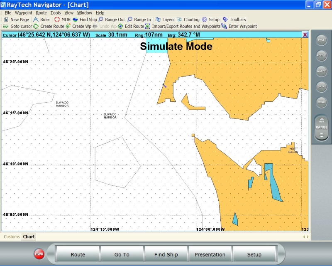Image resolution: width=332 pixels, height=266 pixels.
Task: Click the 124°15'.000W longitude label
Action: coord(105,229)
